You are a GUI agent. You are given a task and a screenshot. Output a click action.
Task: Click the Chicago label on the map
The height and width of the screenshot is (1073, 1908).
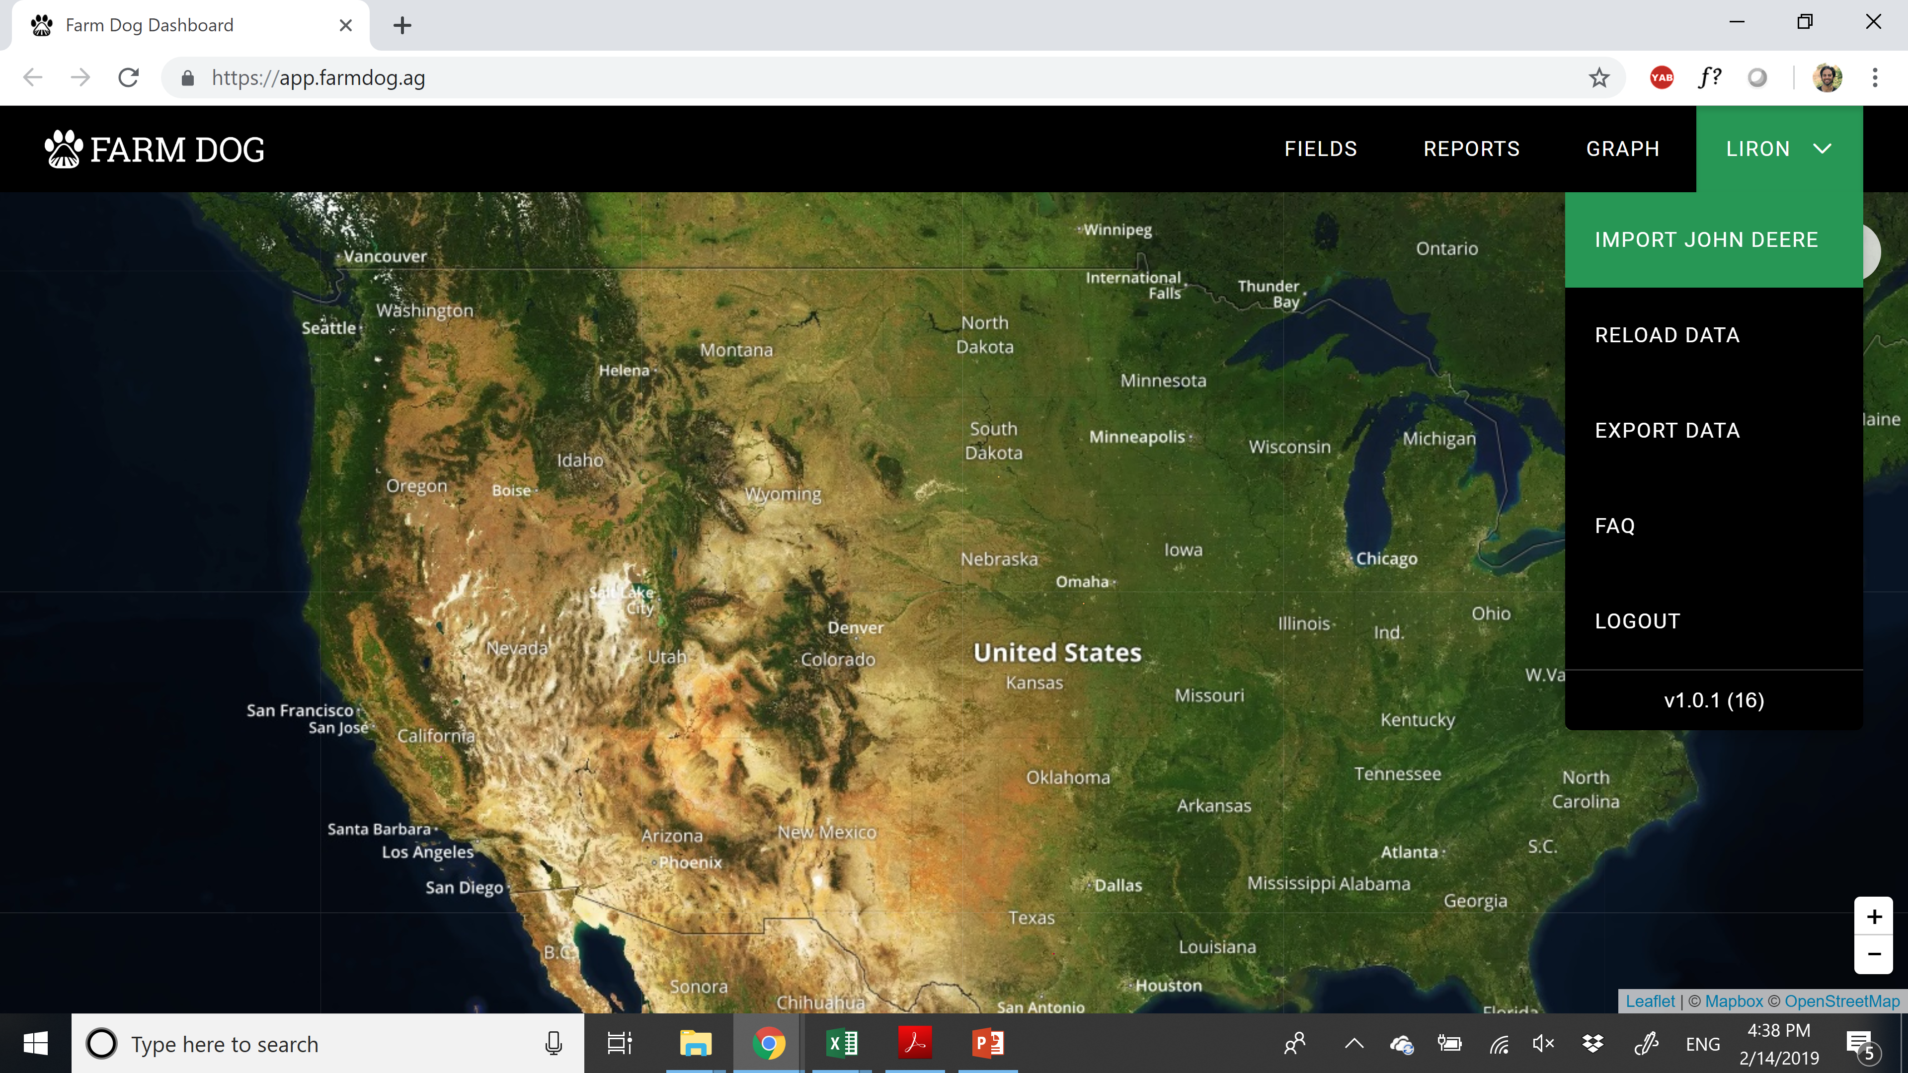pyautogui.click(x=1387, y=558)
